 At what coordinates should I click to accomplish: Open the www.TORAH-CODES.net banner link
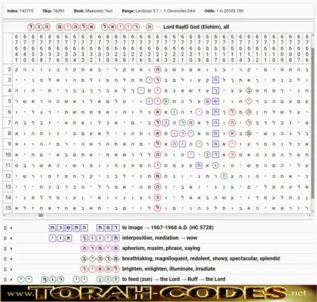[x=158, y=293]
